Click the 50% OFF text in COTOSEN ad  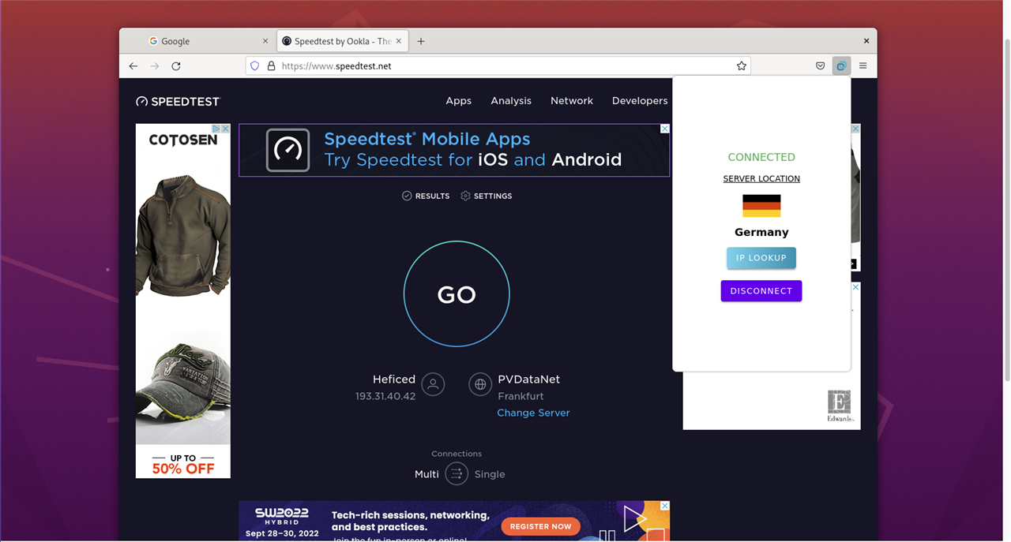pos(183,469)
